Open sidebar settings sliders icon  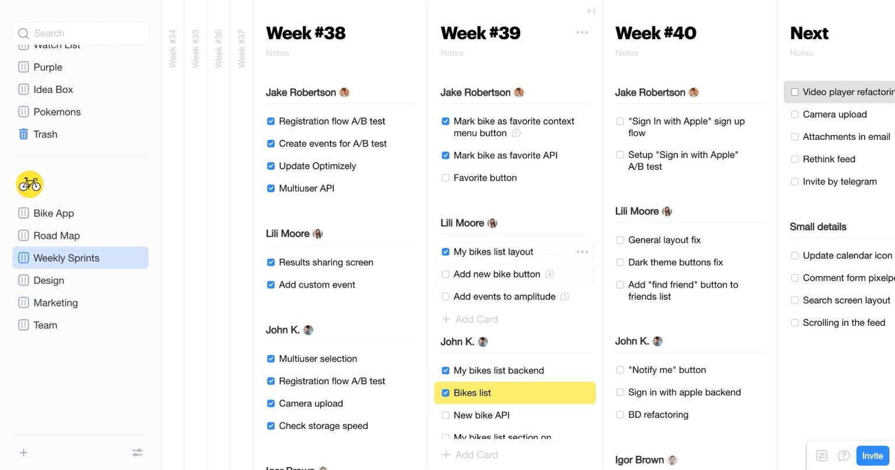[x=138, y=453]
